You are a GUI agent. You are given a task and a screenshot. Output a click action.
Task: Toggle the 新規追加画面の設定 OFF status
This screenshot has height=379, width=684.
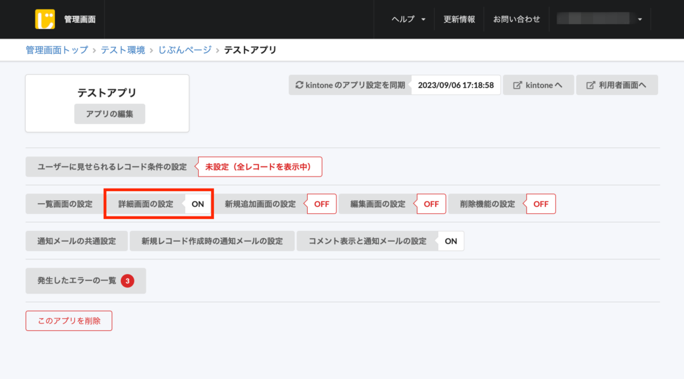click(x=322, y=204)
